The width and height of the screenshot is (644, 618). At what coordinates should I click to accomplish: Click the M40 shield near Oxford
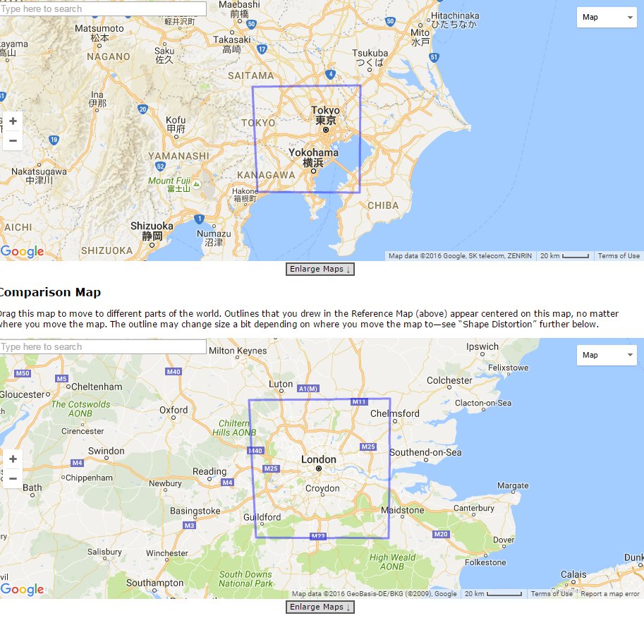pos(174,372)
